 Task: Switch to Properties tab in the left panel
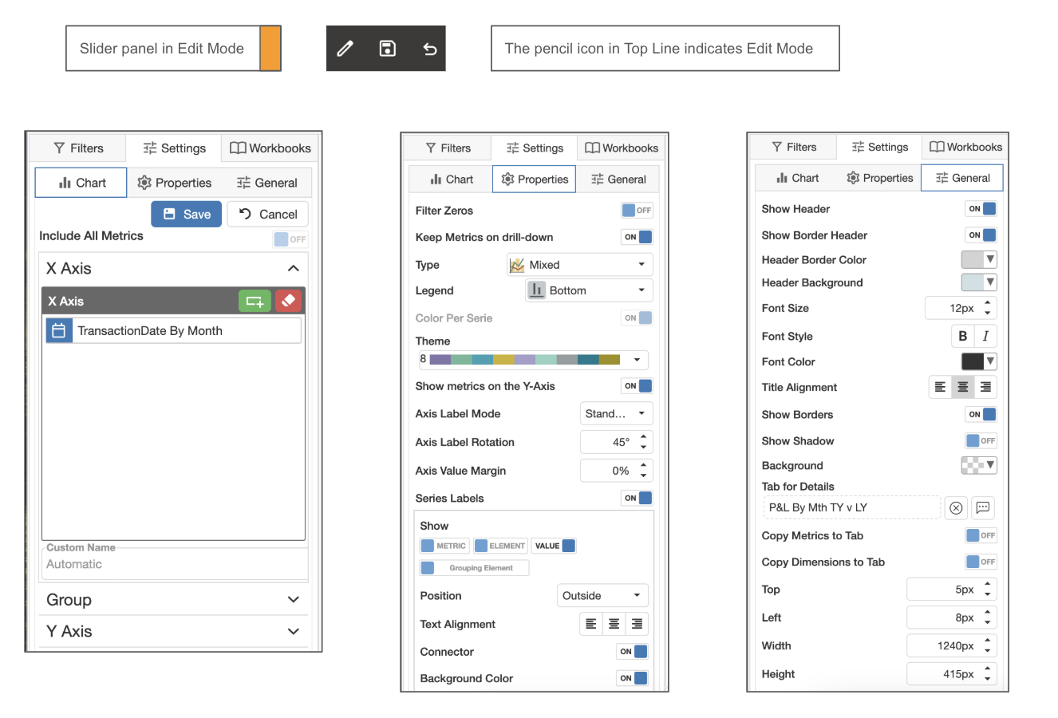pyautogui.click(x=174, y=183)
